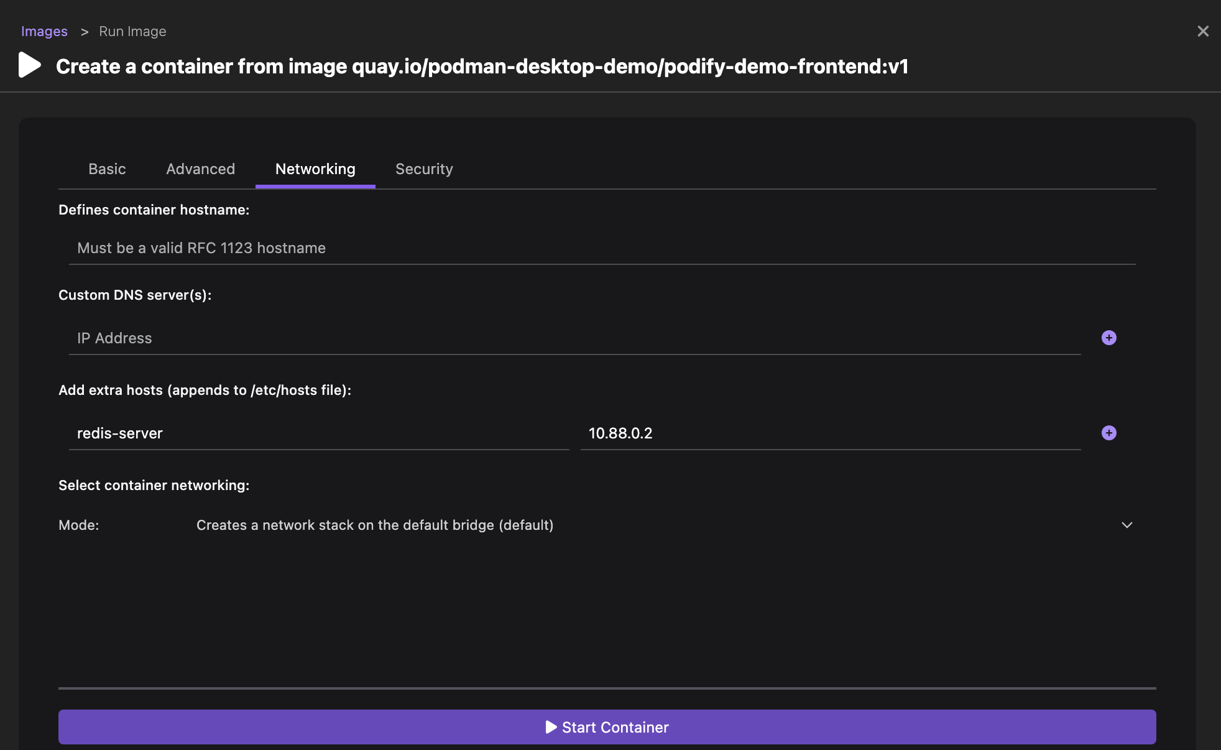Click the 'Custom DNS server(s):' label

pos(135,295)
